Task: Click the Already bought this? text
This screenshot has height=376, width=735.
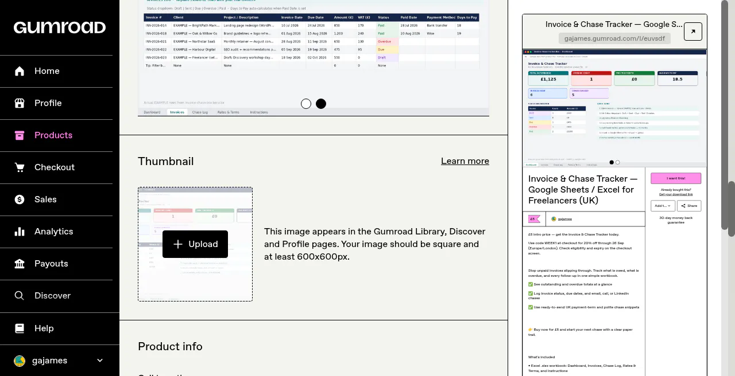Action: tap(676, 190)
